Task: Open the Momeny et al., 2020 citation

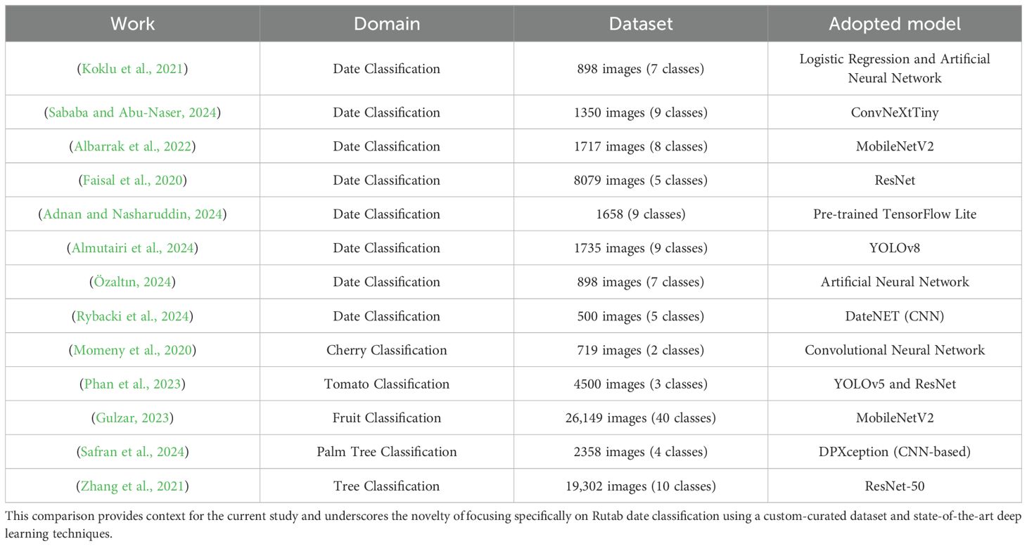Action: pyautogui.click(x=132, y=350)
